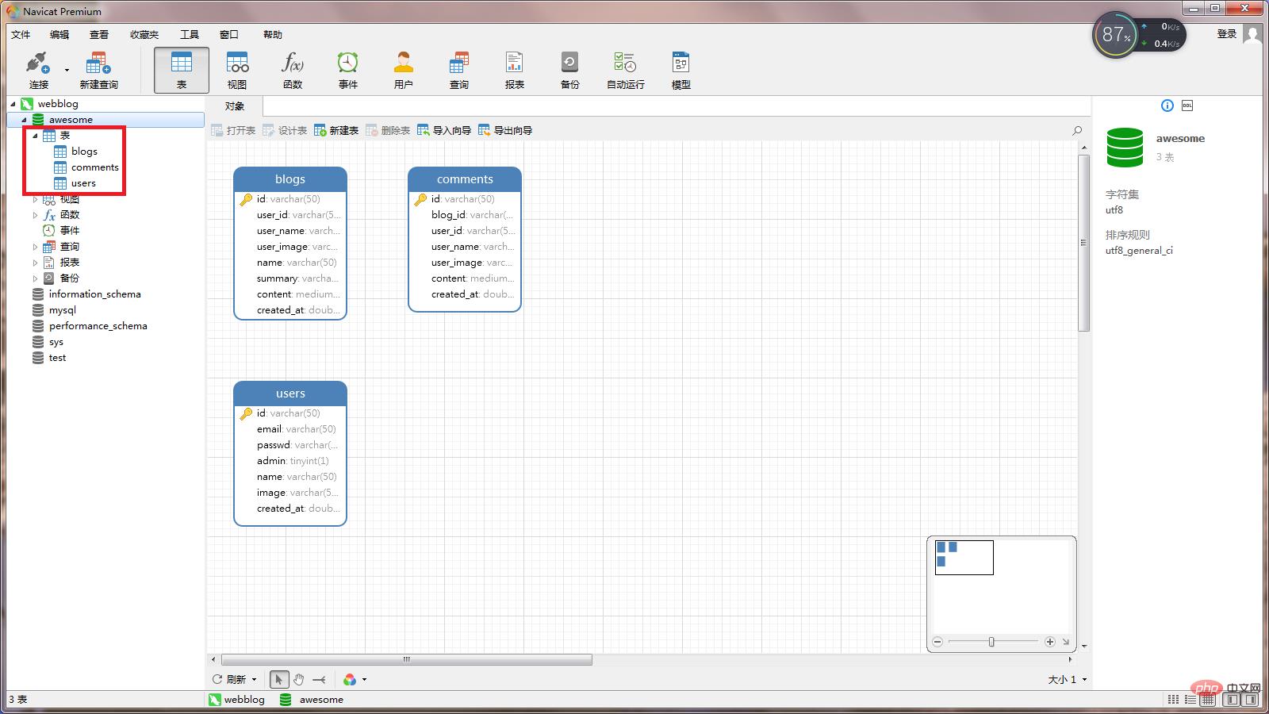Select the relation line tool
Viewport: 1269px width, 714px height.
pos(319,679)
